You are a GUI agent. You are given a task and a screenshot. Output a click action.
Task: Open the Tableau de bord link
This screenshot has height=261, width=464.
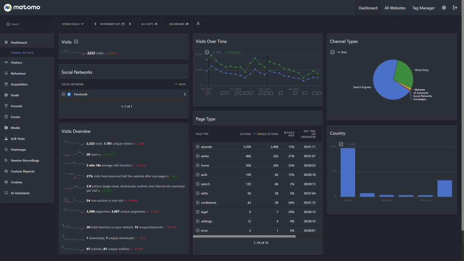22,53
